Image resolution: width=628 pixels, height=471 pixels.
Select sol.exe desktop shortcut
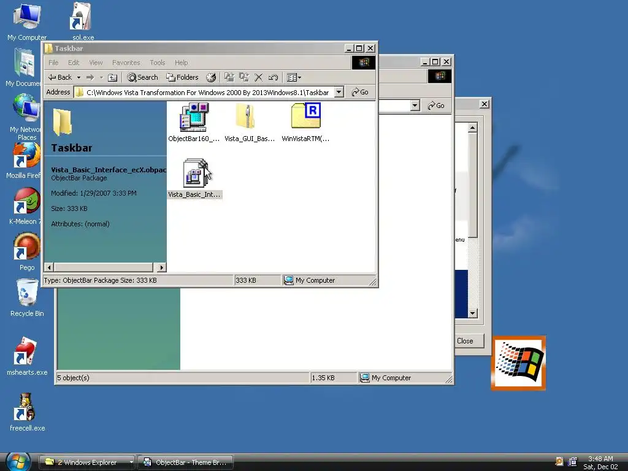click(x=83, y=22)
